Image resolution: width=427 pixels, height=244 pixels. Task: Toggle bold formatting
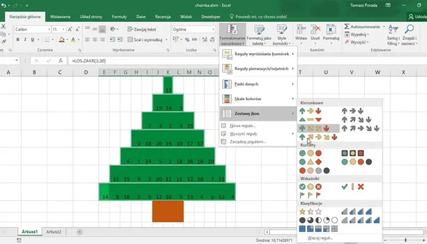pyautogui.click(x=18, y=40)
